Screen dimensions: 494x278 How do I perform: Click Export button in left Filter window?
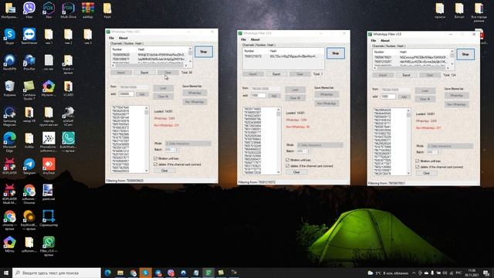144,73
